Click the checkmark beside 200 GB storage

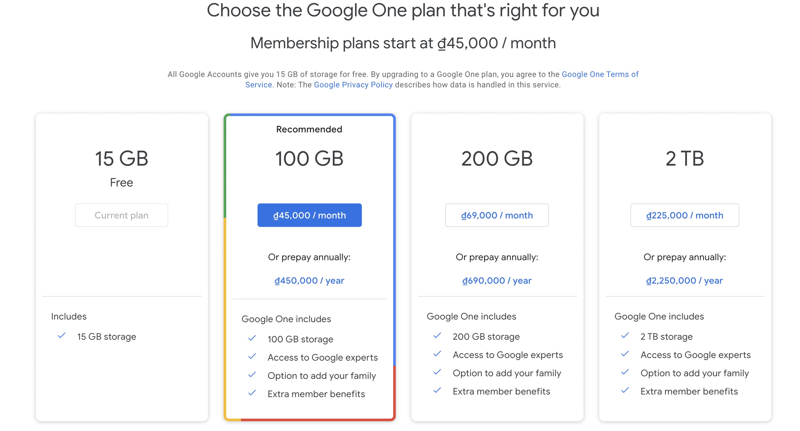pos(437,335)
